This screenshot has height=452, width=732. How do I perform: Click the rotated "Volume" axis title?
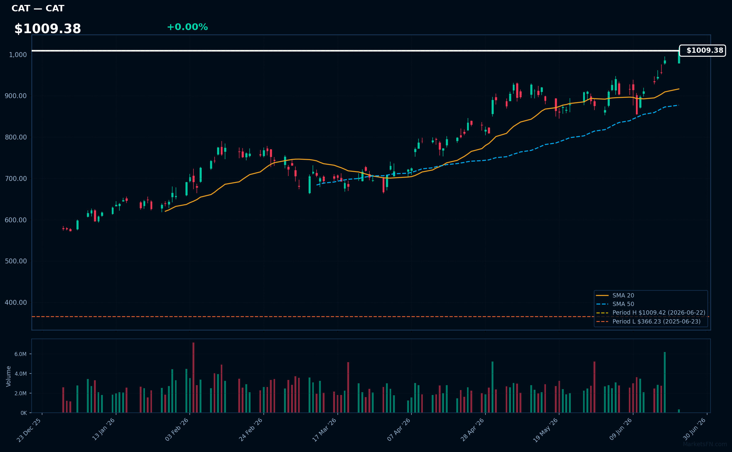[9, 376]
